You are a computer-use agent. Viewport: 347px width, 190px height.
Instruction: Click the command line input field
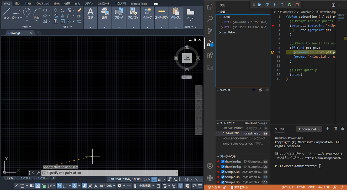click(110, 173)
